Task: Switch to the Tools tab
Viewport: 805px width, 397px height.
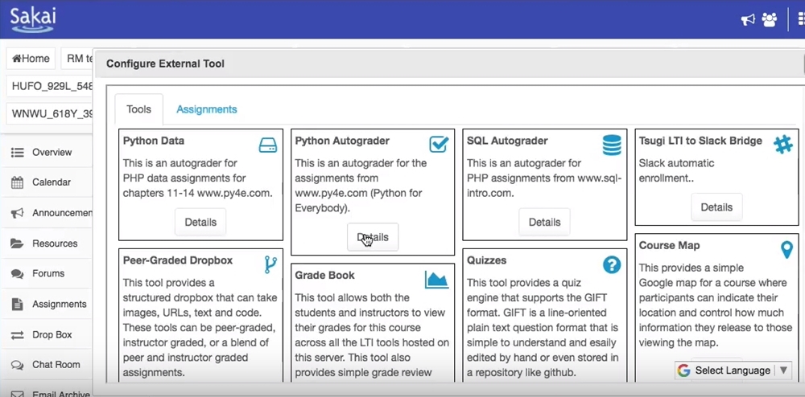Action: click(x=138, y=109)
